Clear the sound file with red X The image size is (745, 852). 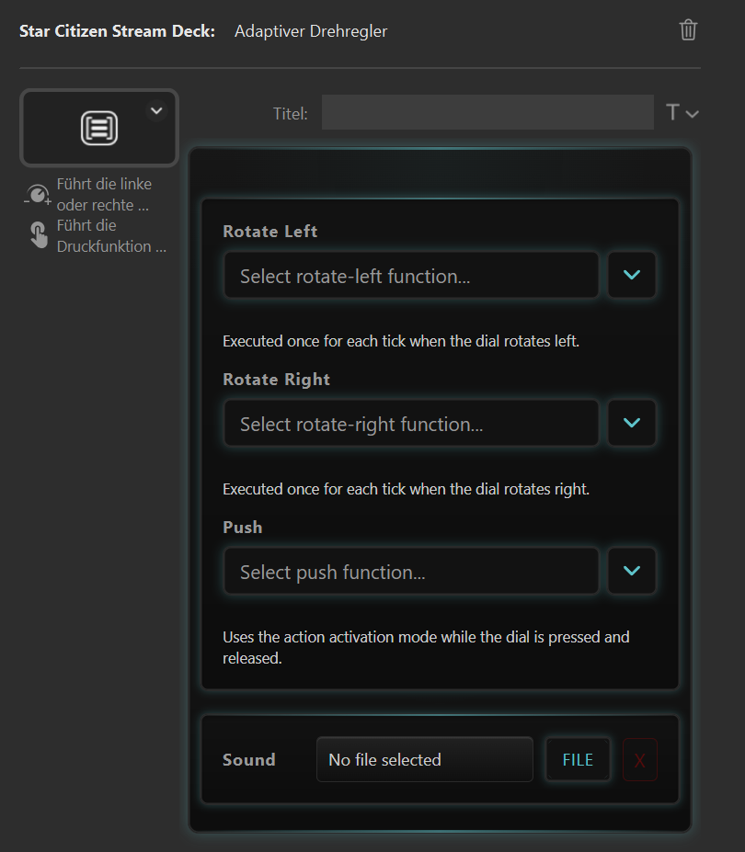tap(640, 760)
